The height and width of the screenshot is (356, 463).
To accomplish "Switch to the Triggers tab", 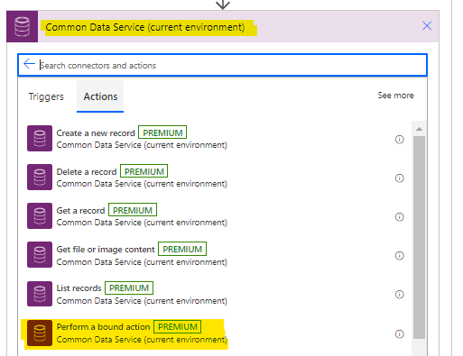I will coord(46,96).
